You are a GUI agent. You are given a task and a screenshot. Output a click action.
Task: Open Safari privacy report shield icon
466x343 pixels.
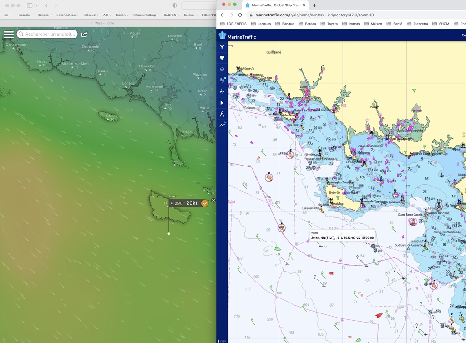click(174, 5)
